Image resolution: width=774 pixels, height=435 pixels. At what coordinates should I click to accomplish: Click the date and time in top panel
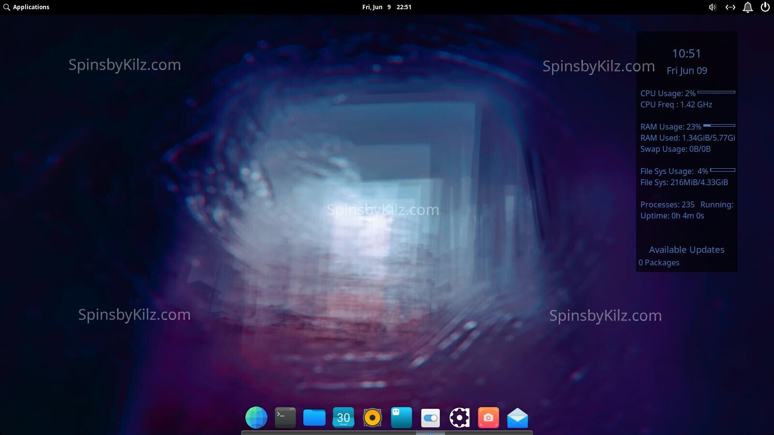(387, 7)
